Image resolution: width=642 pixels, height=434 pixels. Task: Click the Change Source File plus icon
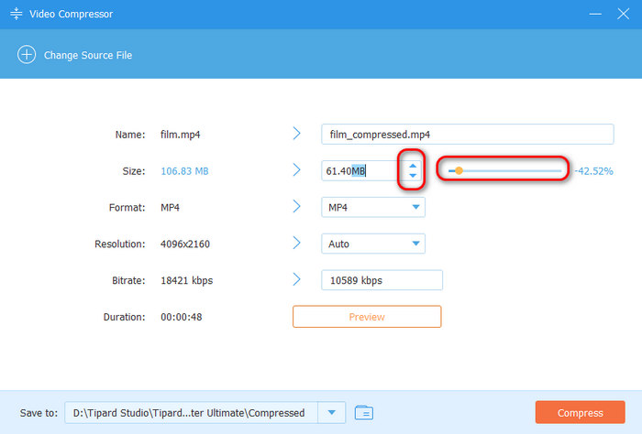coord(27,55)
